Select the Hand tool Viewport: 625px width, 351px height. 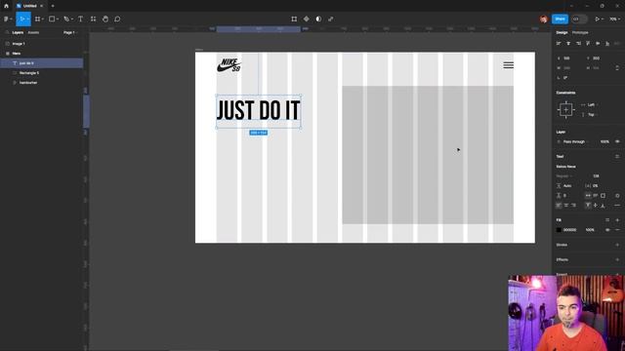coord(105,19)
